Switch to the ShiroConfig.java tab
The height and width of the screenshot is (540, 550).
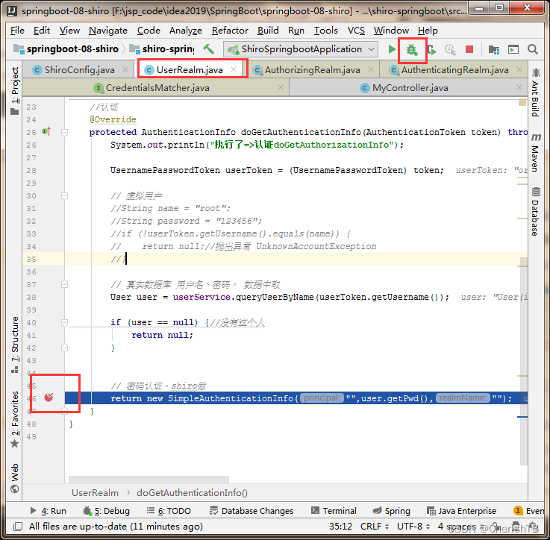79,70
